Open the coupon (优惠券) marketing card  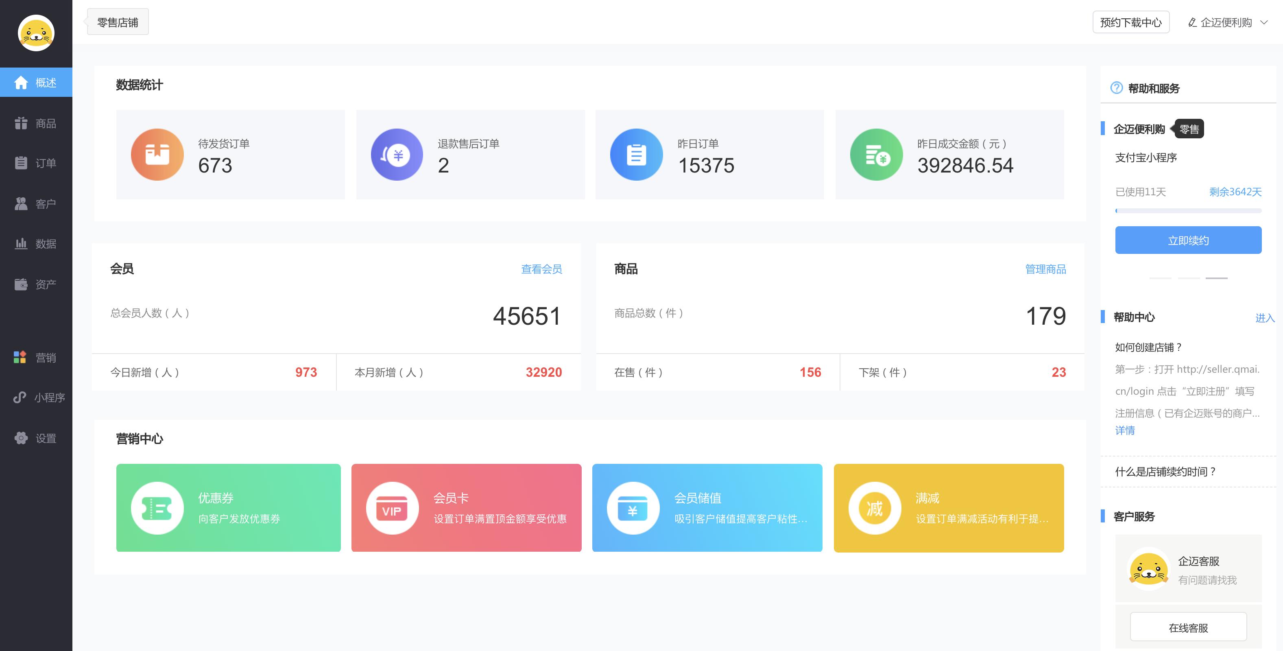pyautogui.click(x=228, y=507)
